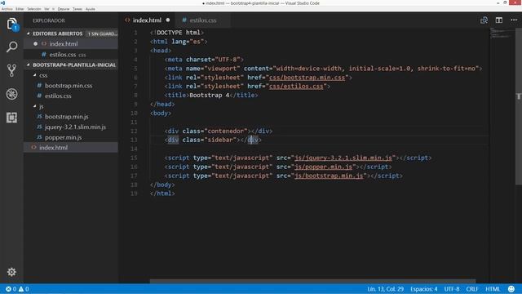Click "contenedor" class value on line 12

point(226,131)
